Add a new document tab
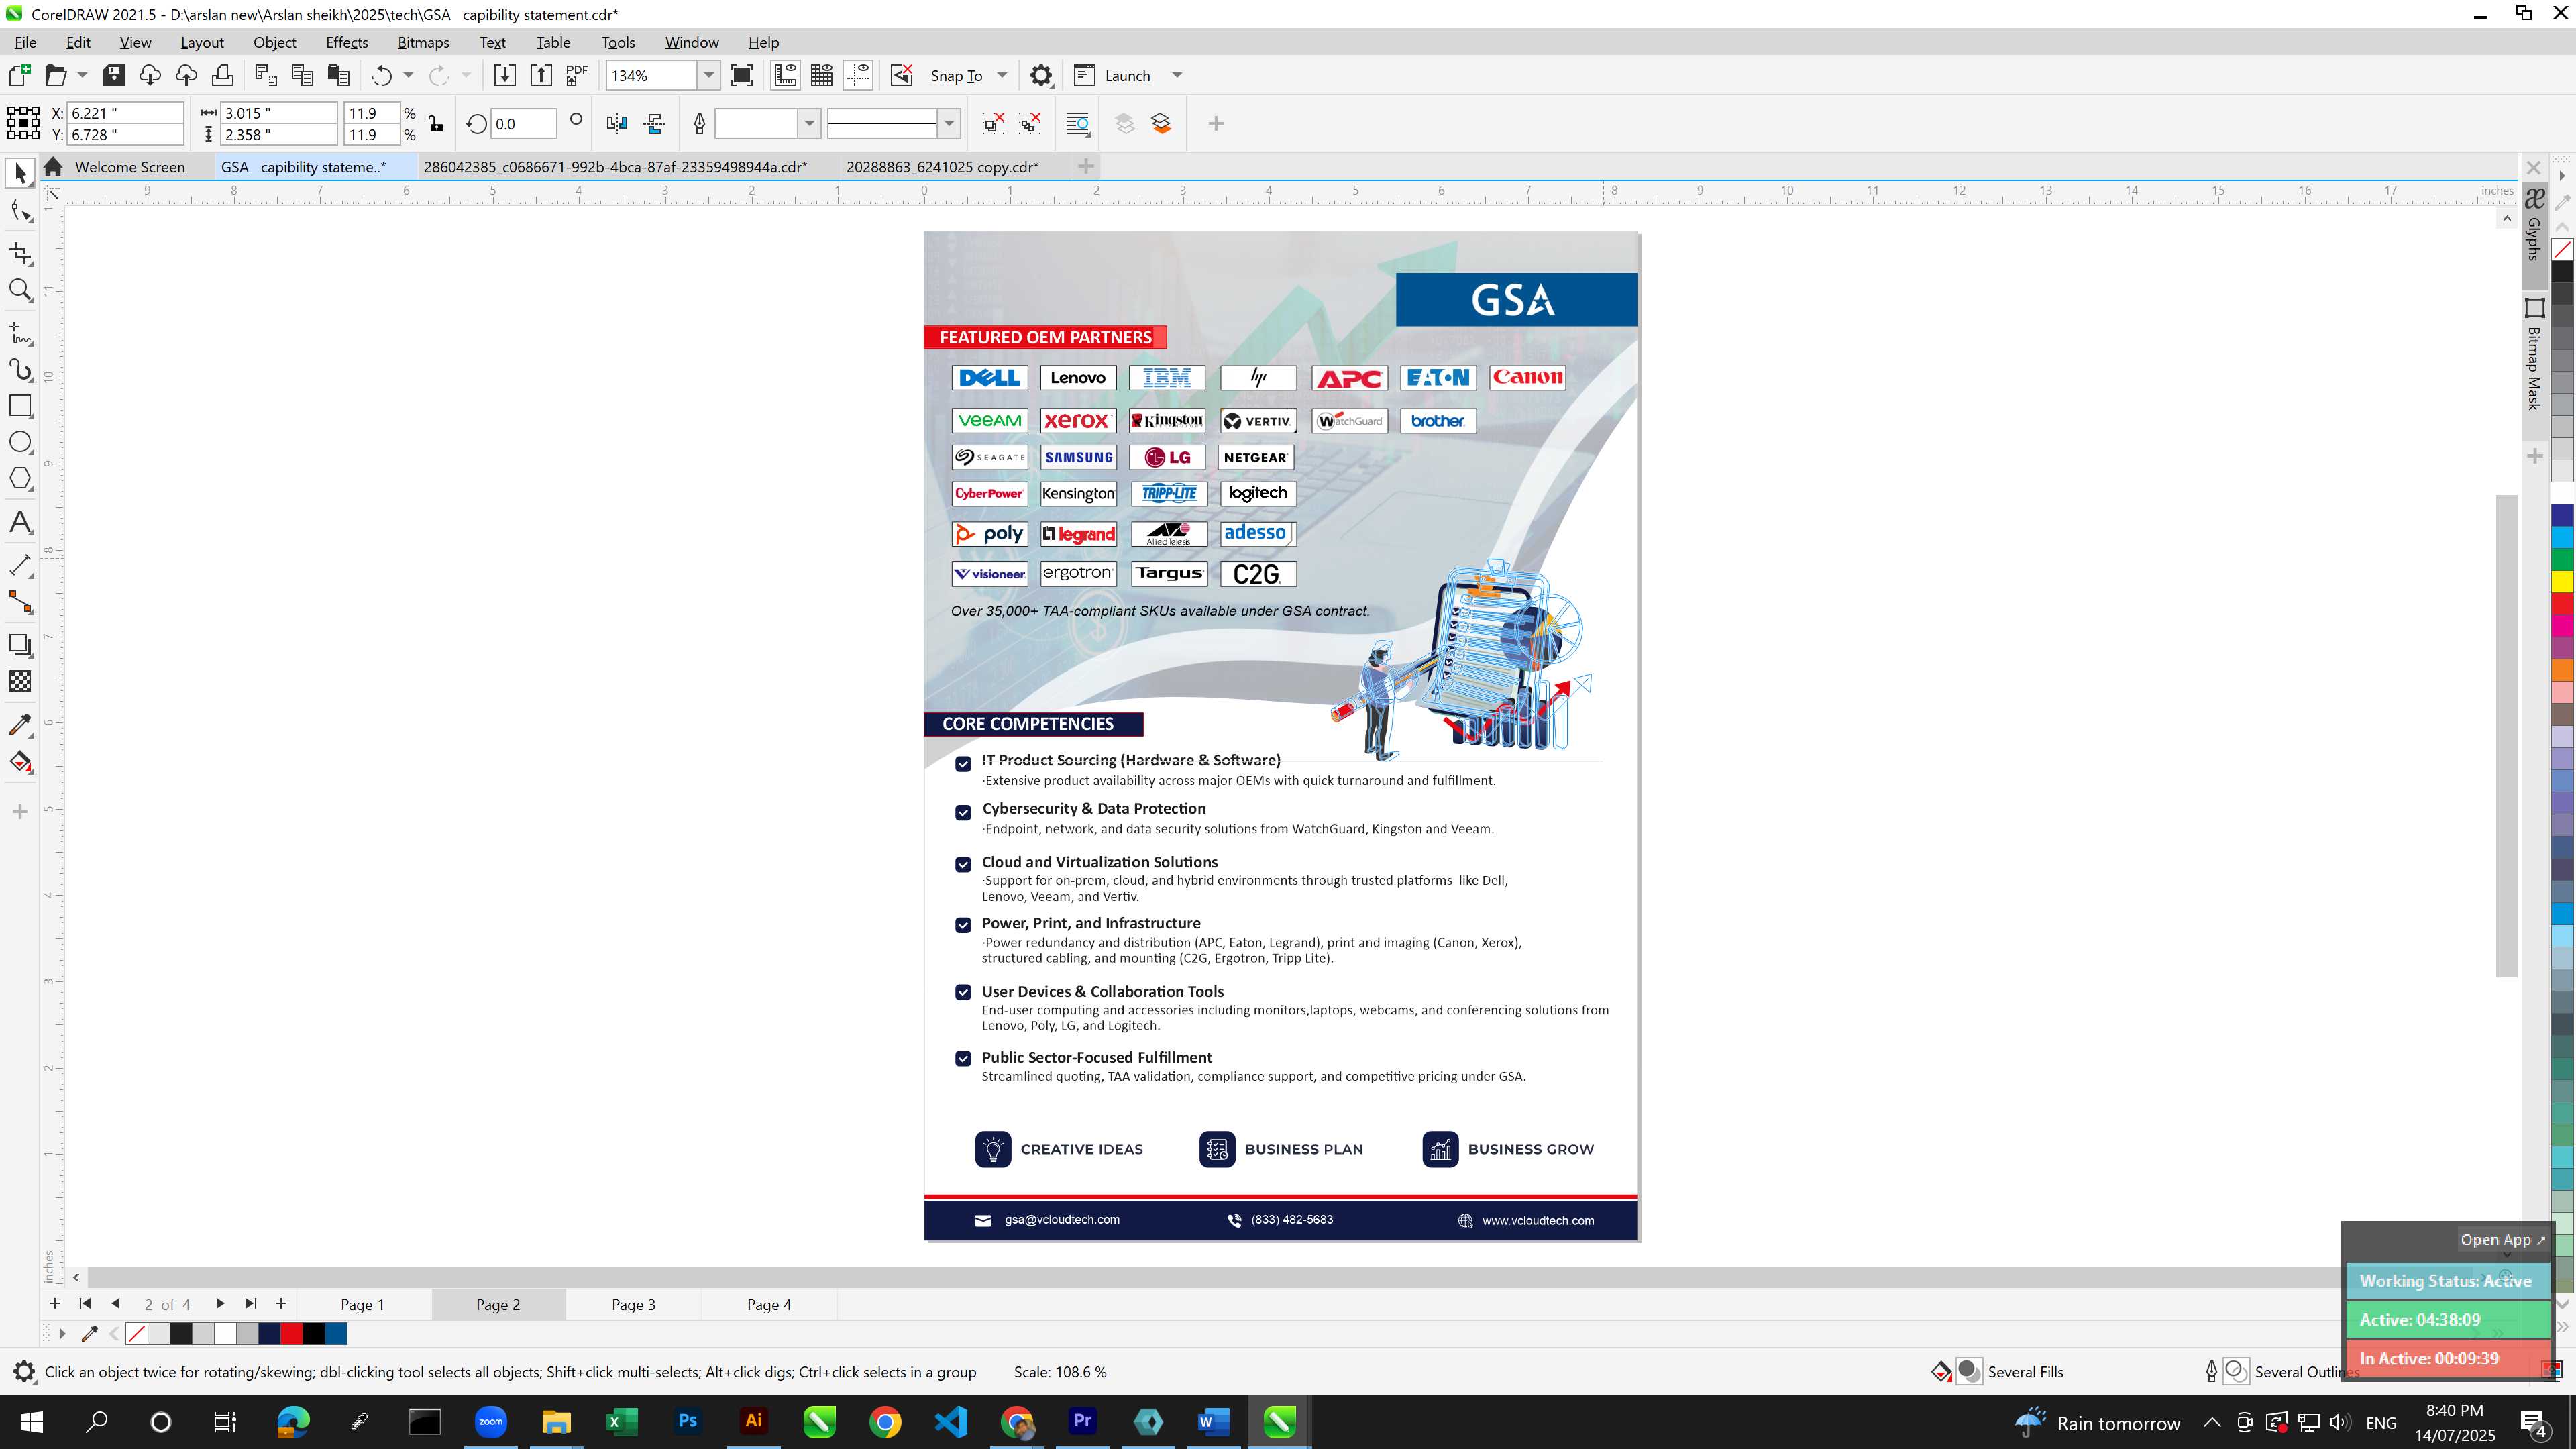Screen dimensions: 2576x1449 pos(1086,166)
